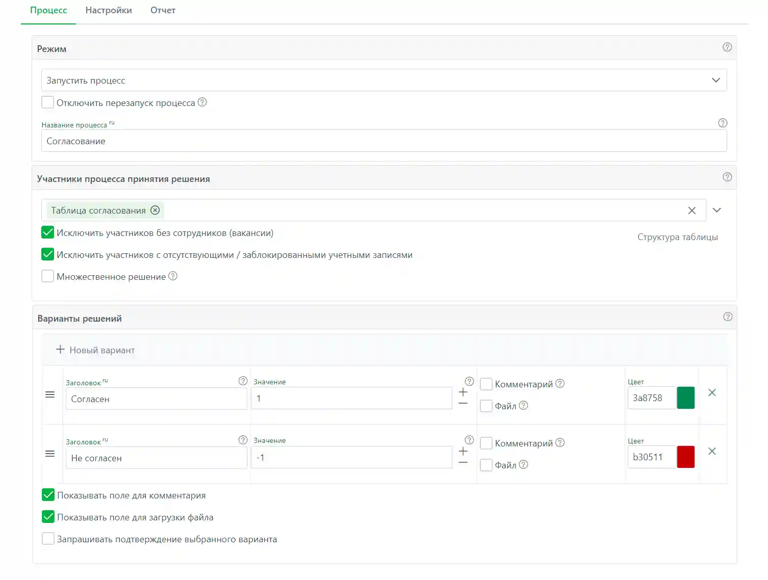768x580 pixels.
Task: Pick color from green 3a8758 swatch
Action: [686, 398]
